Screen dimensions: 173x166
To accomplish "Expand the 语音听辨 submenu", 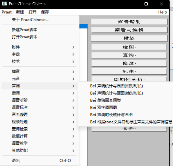I will tap(39, 100).
